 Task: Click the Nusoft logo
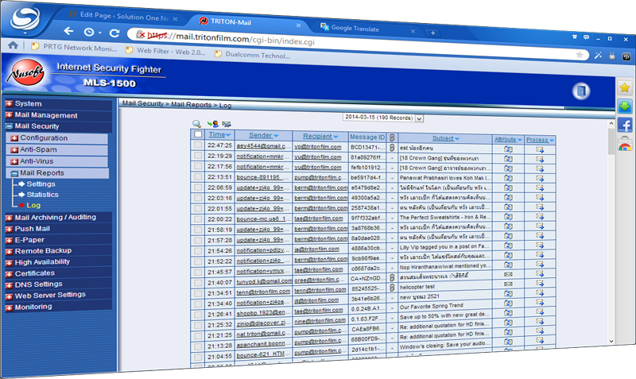pyautogui.click(x=26, y=73)
